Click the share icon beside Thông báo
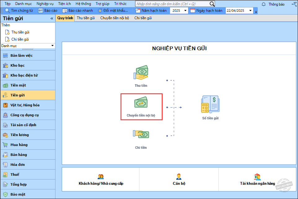The height and width of the screenshot is (199, 298). [x=294, y=4]
